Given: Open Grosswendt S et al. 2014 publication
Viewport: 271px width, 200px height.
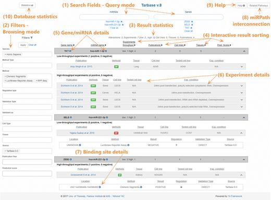Looking at the screenshot, I should [x=83, y=175].
